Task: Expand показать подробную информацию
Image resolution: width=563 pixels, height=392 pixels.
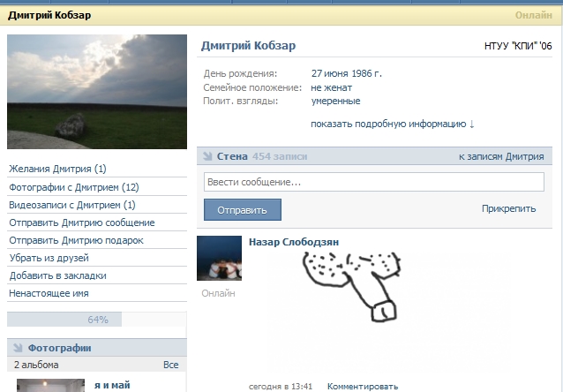Action: (x=393, y=124)
